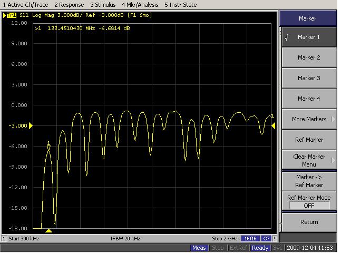Click the Stop status indicator

(x=218, y=248)
